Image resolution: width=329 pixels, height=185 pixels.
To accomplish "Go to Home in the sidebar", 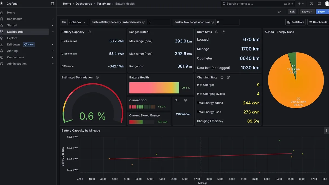I will tap(11, 13).
